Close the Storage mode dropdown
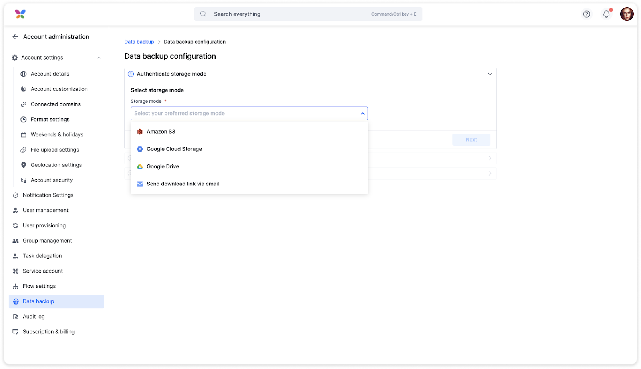The width and height of the screenshot is (641, 369). [x=363, y=114]
